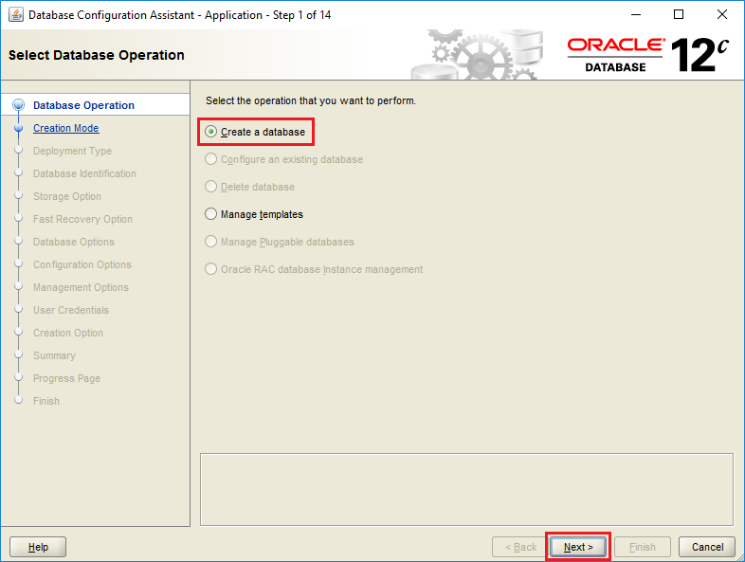Click Storage Option step in sidebar
The image size is (745, 562).
[x=67, y=197]
